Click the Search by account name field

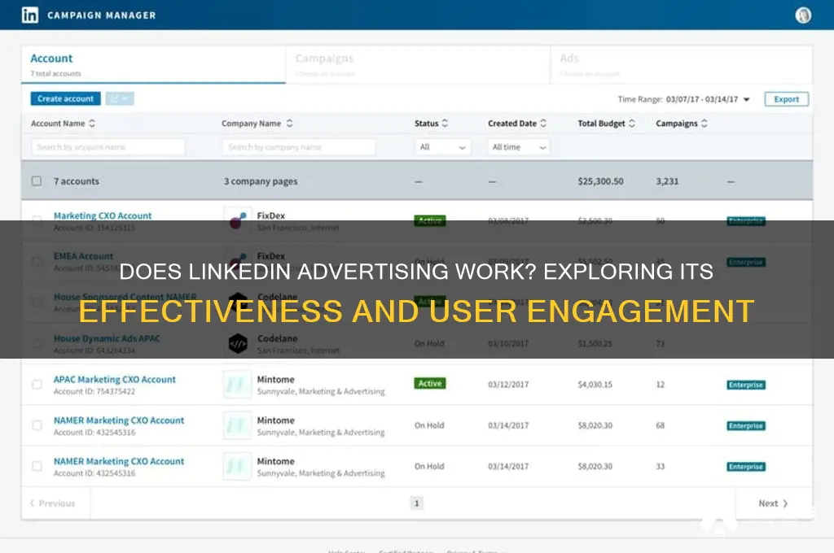click(x=108, y=147)
